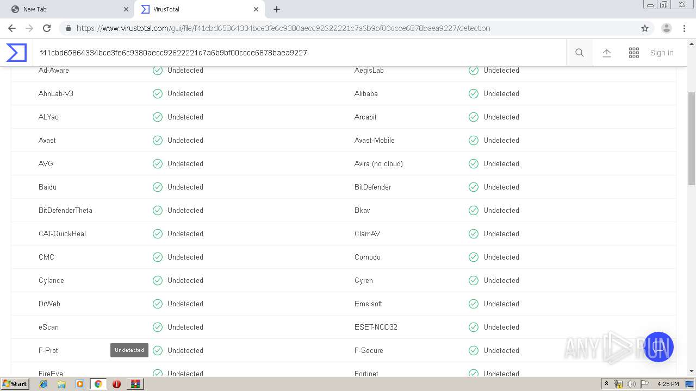This screenshot has width=696, height=391.
Task: Select the Cylance engine name
Action: pos(51,280)
